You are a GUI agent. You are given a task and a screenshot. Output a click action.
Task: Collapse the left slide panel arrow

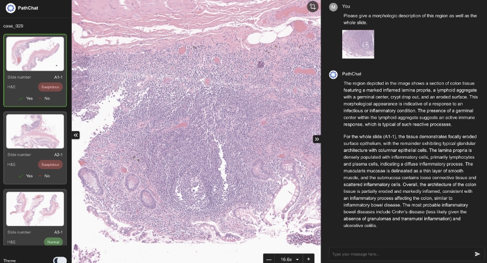[75, 135]
